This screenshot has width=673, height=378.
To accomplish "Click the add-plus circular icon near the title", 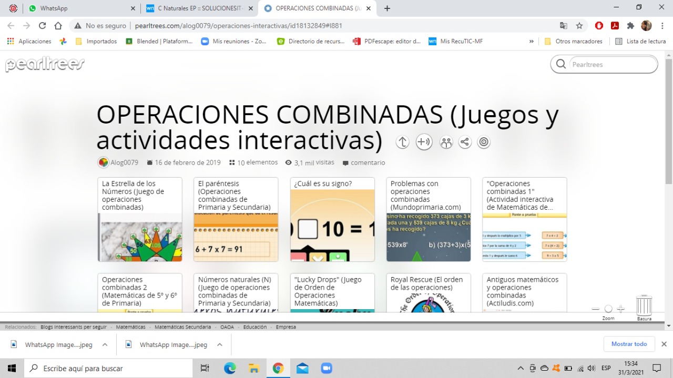I will pyautogui.click(x=424, y=142).
